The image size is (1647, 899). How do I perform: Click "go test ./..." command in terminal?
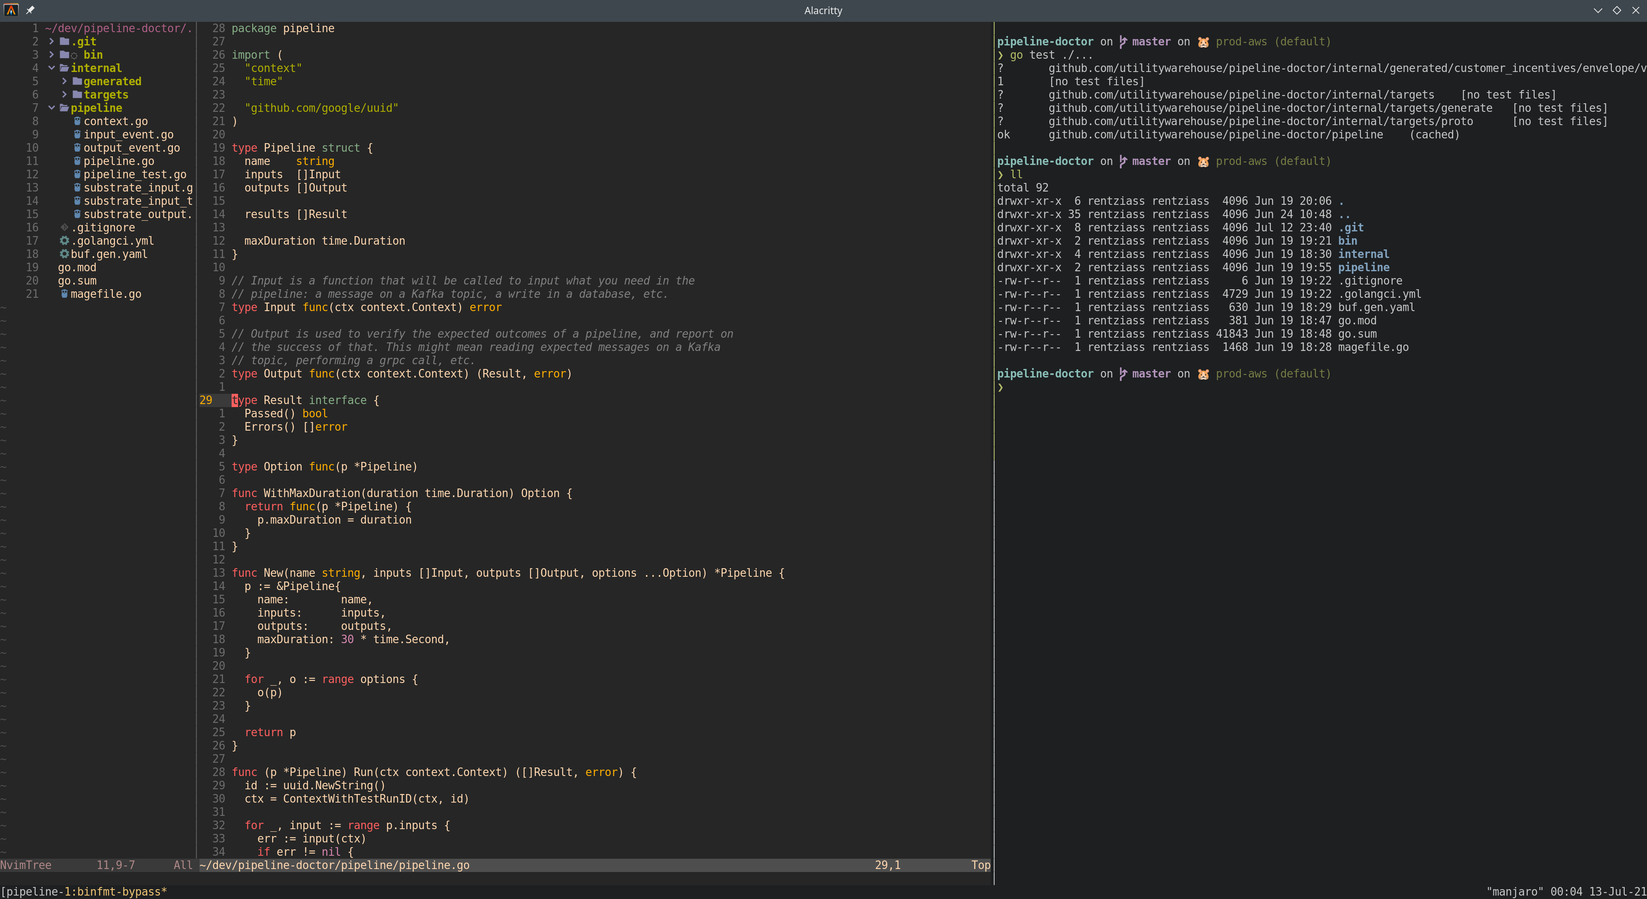1051,55
